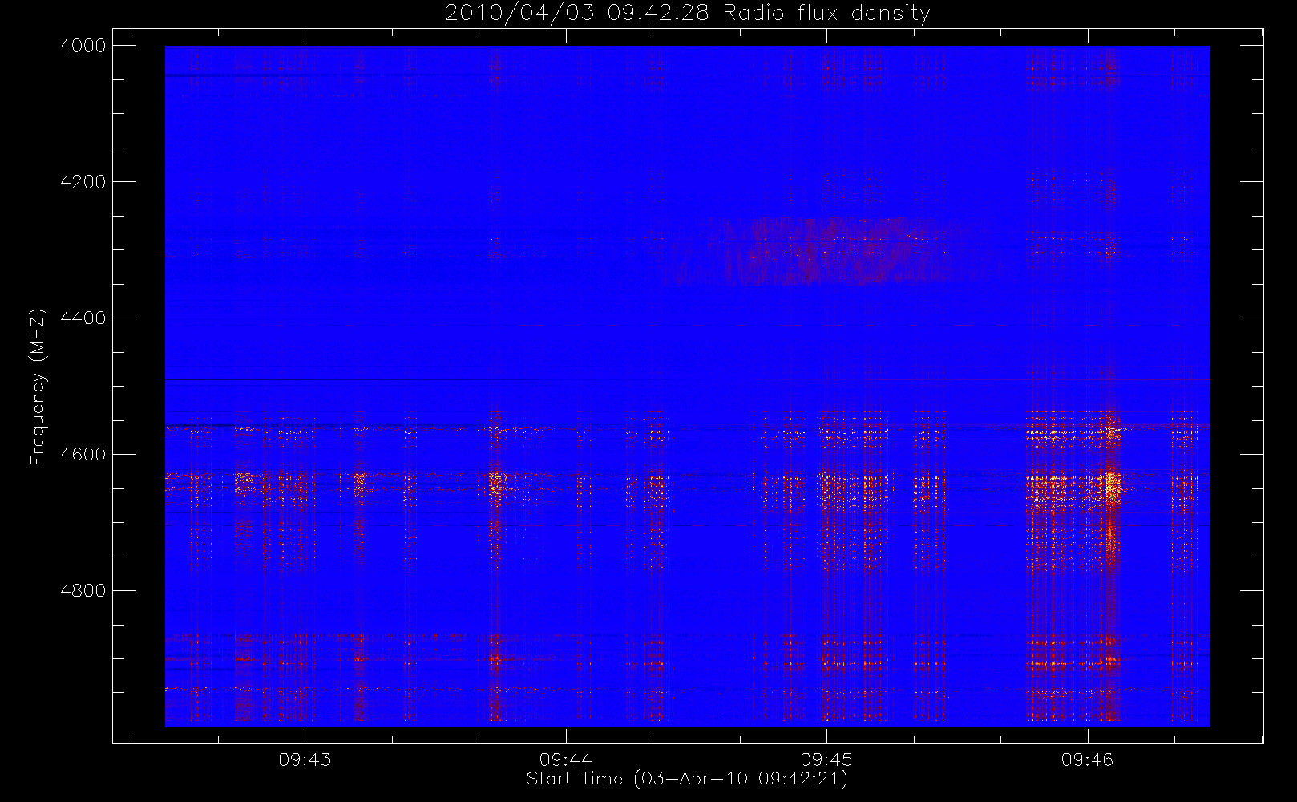This screenshot has width=1297, height=802.
Task: Click the 4800 frequency tick label
Action: (83, 591)
